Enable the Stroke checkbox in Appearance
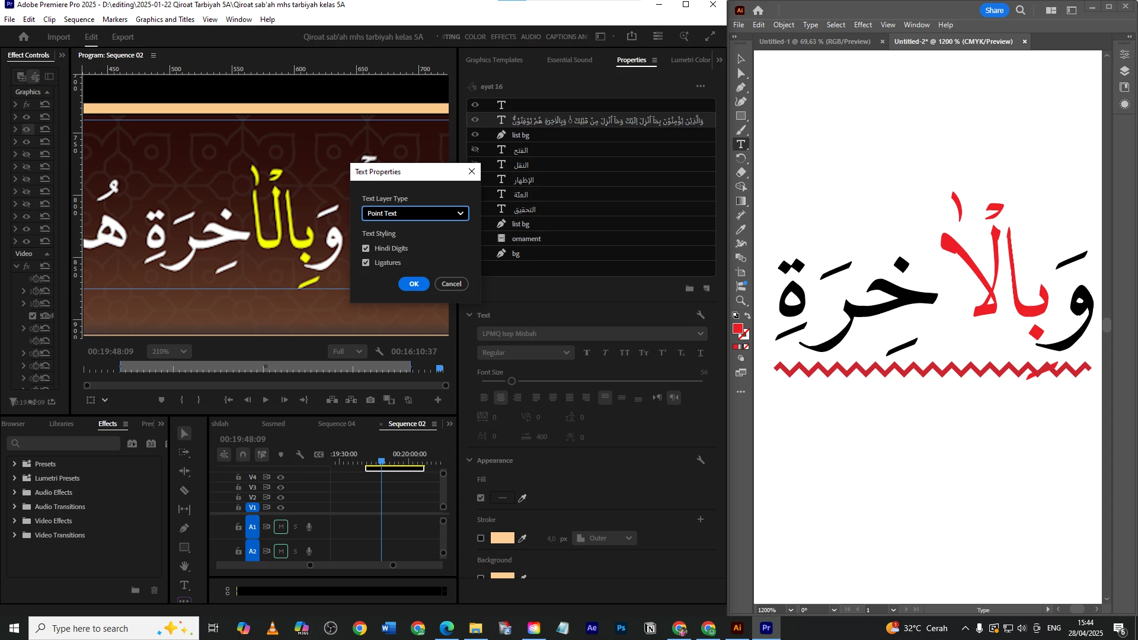The image size is (1138, 640). click(x=481, y=538)
